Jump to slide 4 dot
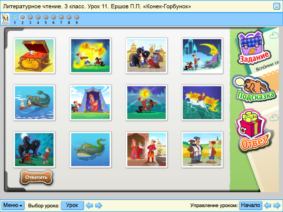This screenshot has width=283, height=212. [x=38, y=17]
